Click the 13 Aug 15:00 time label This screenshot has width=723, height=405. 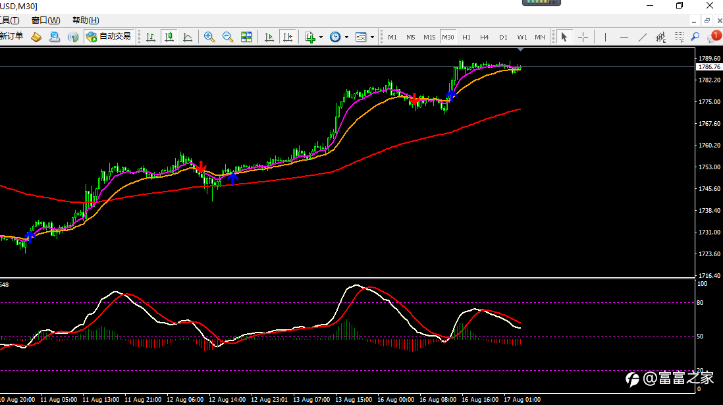point(354,400)
